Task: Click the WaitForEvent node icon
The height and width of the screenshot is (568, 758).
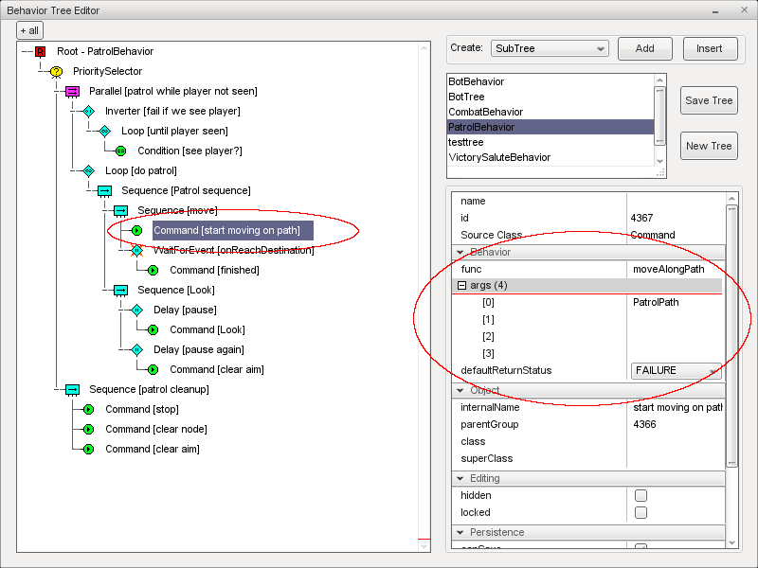Action: (x=137, y=250)
